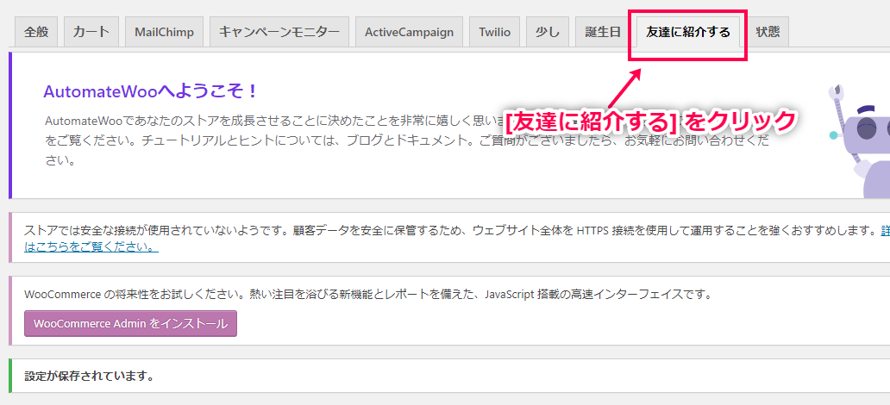Screen dimensions: 890x405
Task: Go to the ActiveCampaign tab
Action: pos(410,32)
